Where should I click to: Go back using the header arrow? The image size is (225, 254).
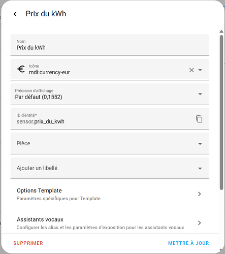click(15, 14)
